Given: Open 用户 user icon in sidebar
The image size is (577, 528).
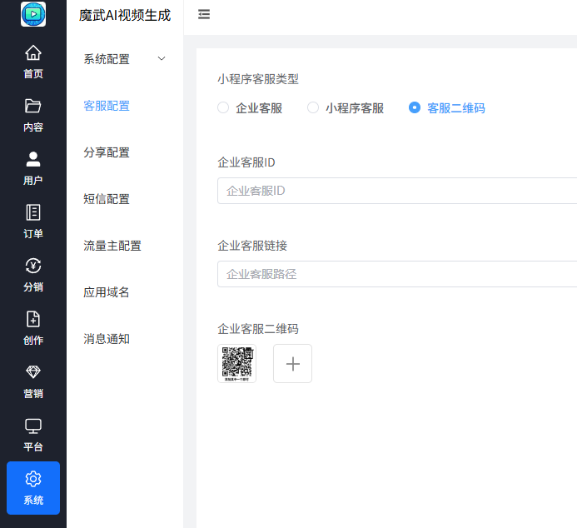Looking at the screenshot, I should point(33,160).
